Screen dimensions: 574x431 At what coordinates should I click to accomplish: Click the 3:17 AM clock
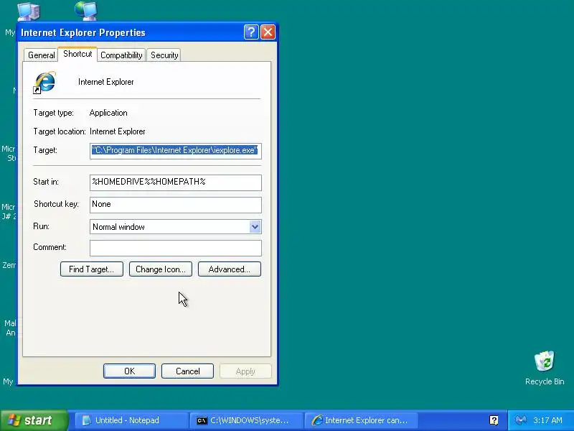547,420
